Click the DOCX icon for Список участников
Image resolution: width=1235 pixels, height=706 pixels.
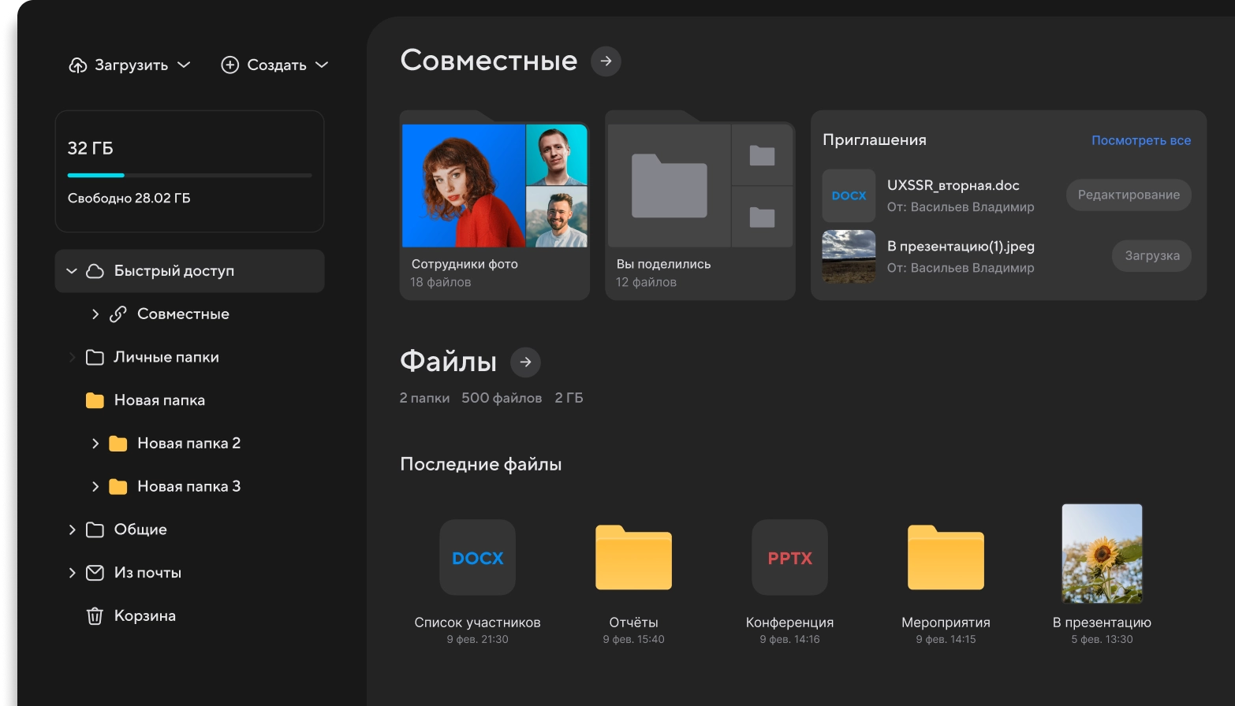477,558
